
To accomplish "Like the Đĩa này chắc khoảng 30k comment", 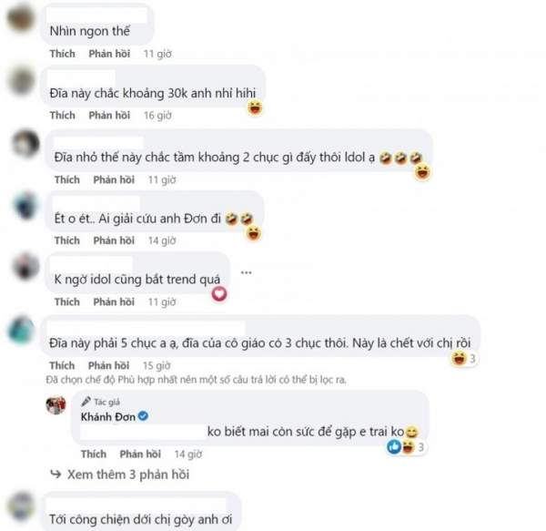I will (x=62, y=116).
